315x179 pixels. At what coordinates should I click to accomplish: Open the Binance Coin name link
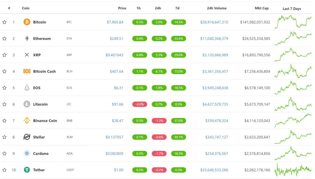point(45,120)
